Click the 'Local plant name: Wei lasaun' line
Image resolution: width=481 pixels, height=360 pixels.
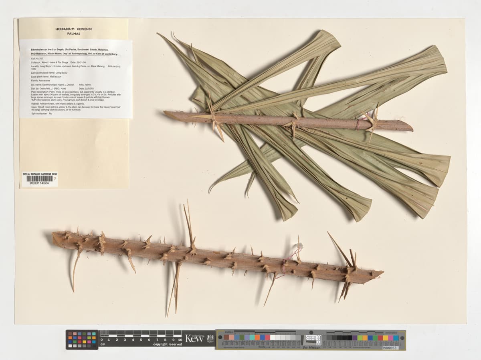(46, 77)
